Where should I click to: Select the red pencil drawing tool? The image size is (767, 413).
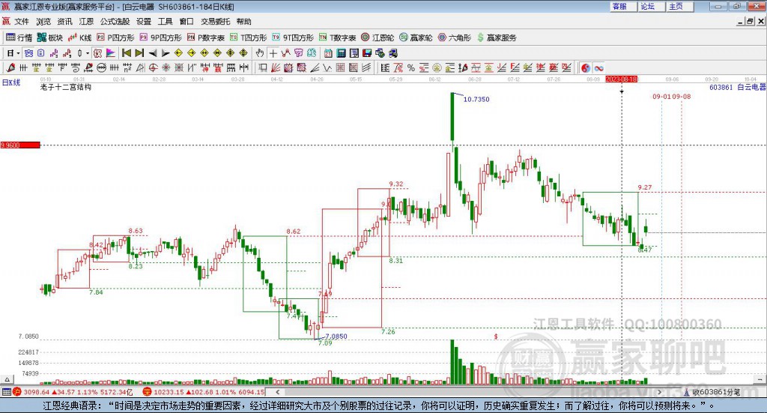coord(10,68)
